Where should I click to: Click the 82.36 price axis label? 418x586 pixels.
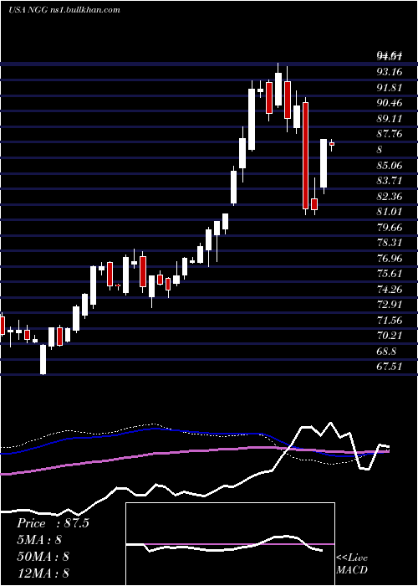click(390, 196)
